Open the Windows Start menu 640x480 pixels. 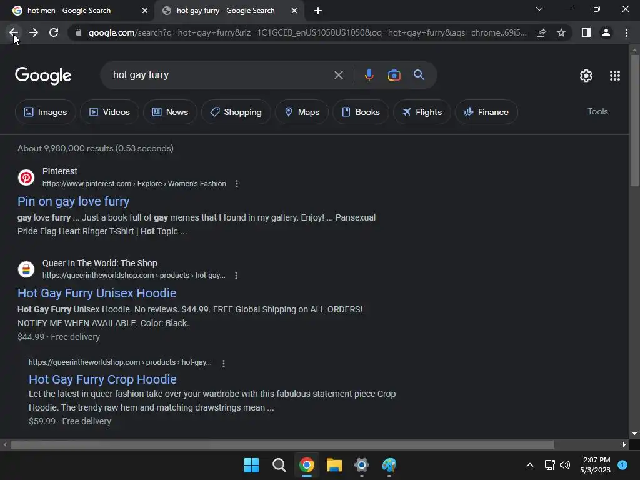pyautogui.click(x=251, y=465)
